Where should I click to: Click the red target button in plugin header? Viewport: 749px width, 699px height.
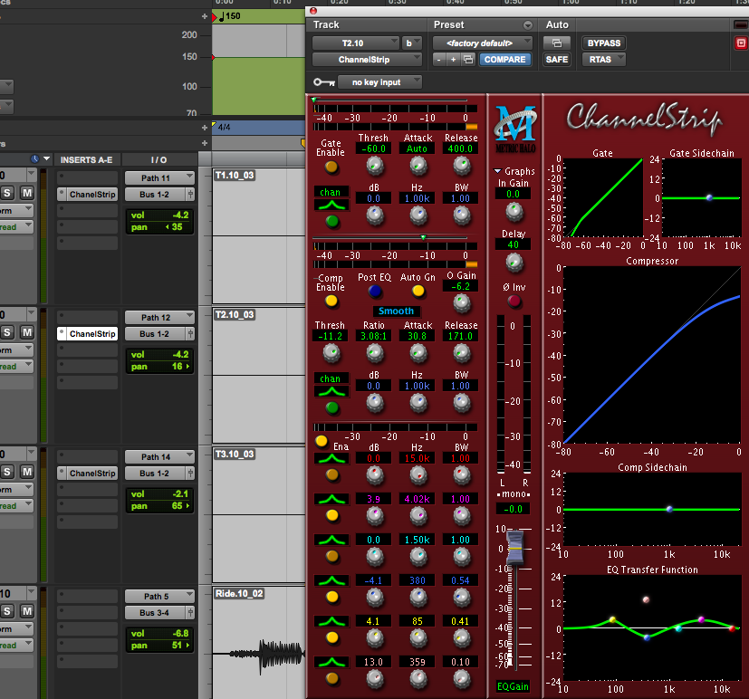741,43
